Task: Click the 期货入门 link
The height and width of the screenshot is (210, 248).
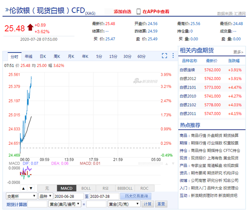Action: (x=198, y=188)
